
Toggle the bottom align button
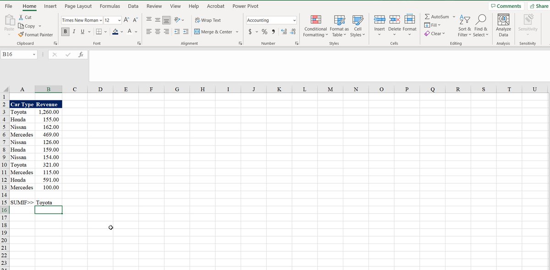tap(166, 20)
